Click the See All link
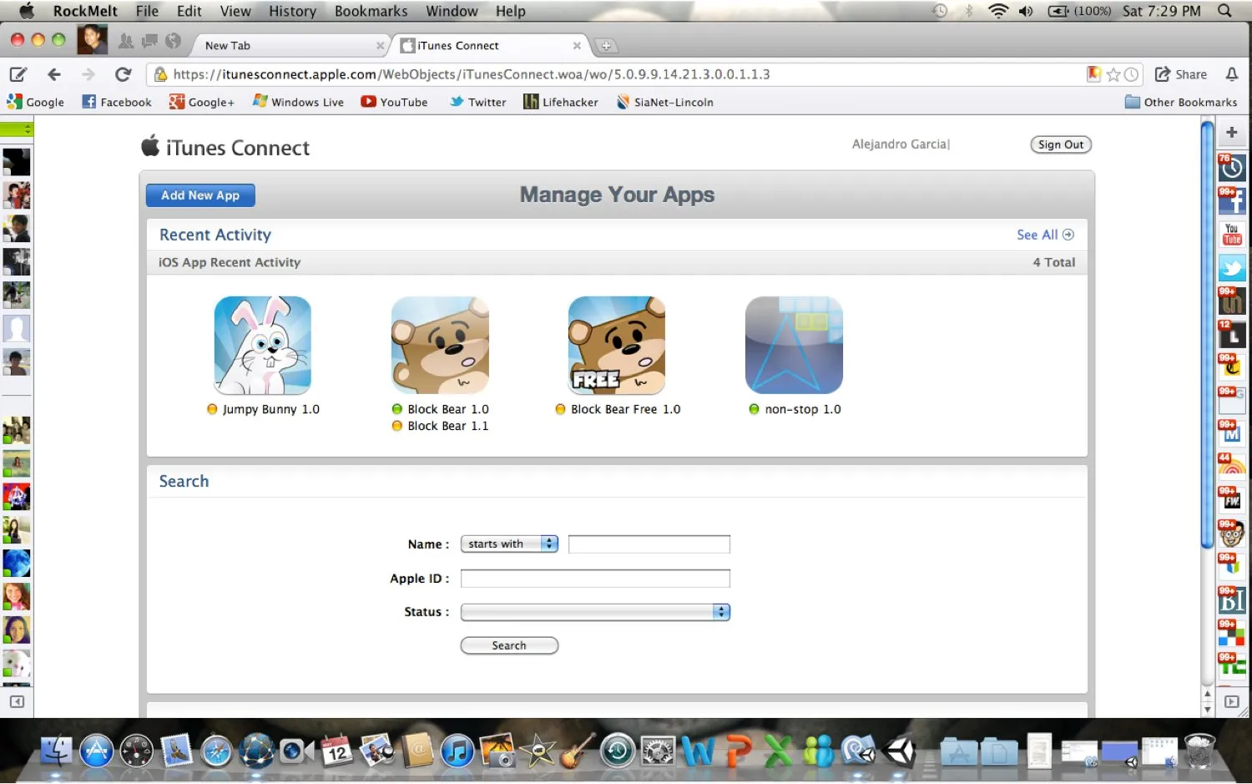Image resolution: width=1252 pixels, height=784 pixels. [x=1038, y=235]
